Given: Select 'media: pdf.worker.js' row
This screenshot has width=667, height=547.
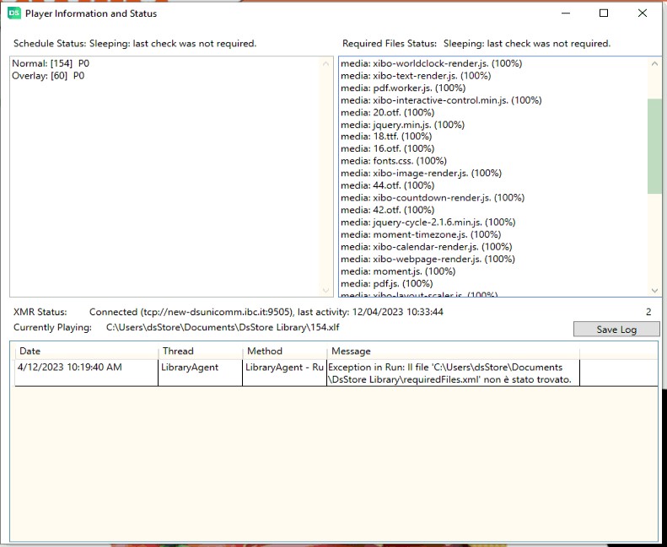Looking at the screenshot, I should (x=403, y=88).
